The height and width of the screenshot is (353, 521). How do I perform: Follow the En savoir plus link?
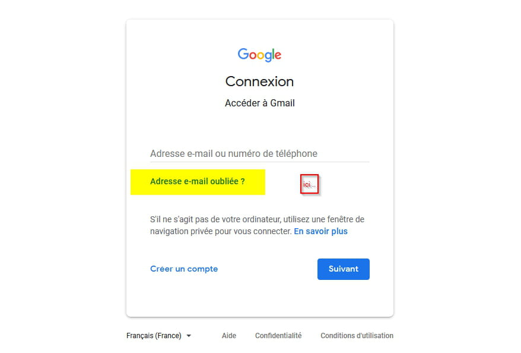320,231
